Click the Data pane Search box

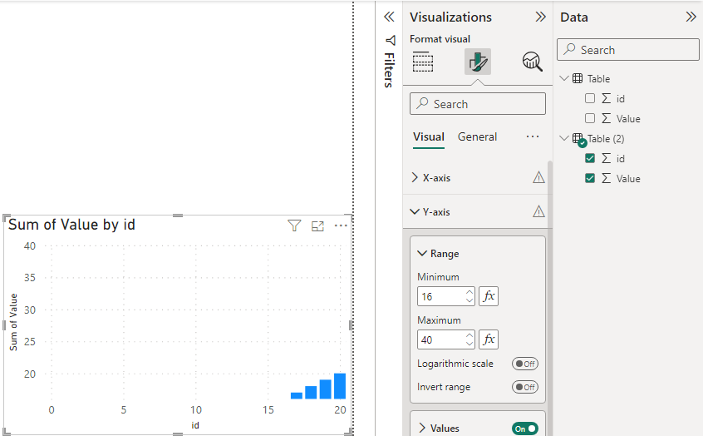[x=627, y=49]
